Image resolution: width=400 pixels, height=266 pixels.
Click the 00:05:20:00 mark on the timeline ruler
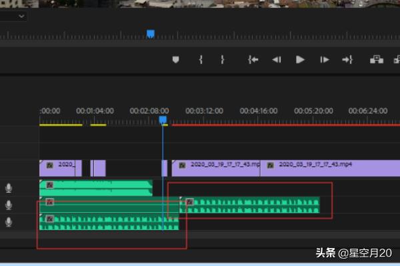click(313, 111)
